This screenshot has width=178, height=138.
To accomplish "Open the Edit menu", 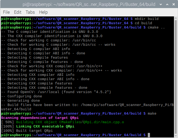I will pos(18,12).
